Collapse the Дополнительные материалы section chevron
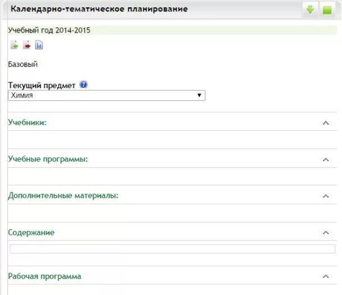 326,196
